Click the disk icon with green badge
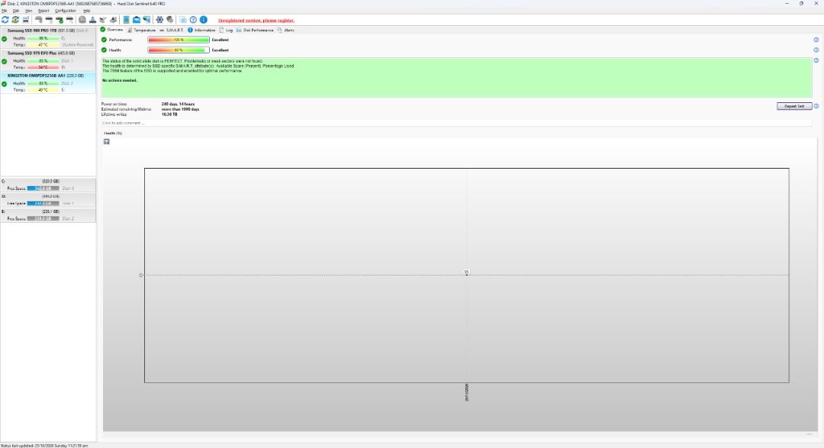Screen dimensions: 824x448 (60, 20)
